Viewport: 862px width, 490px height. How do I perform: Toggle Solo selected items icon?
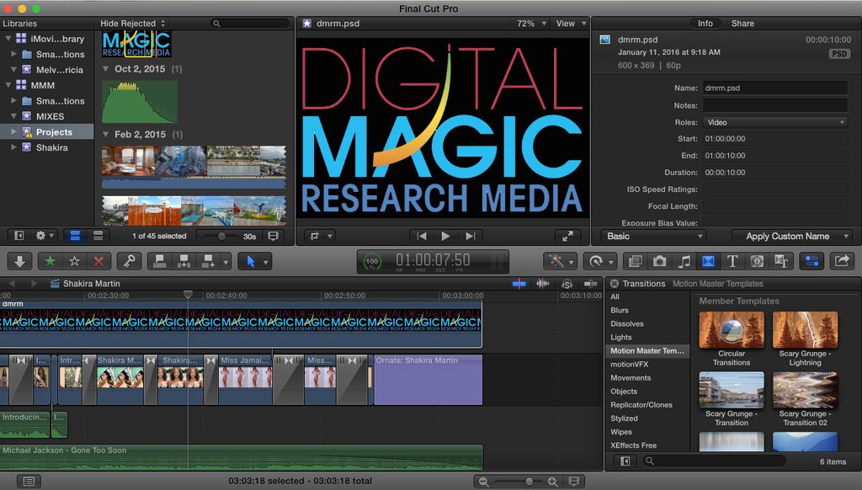point(567,284)
